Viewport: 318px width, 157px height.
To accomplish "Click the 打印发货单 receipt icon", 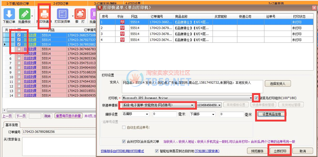I will point(62,14).
